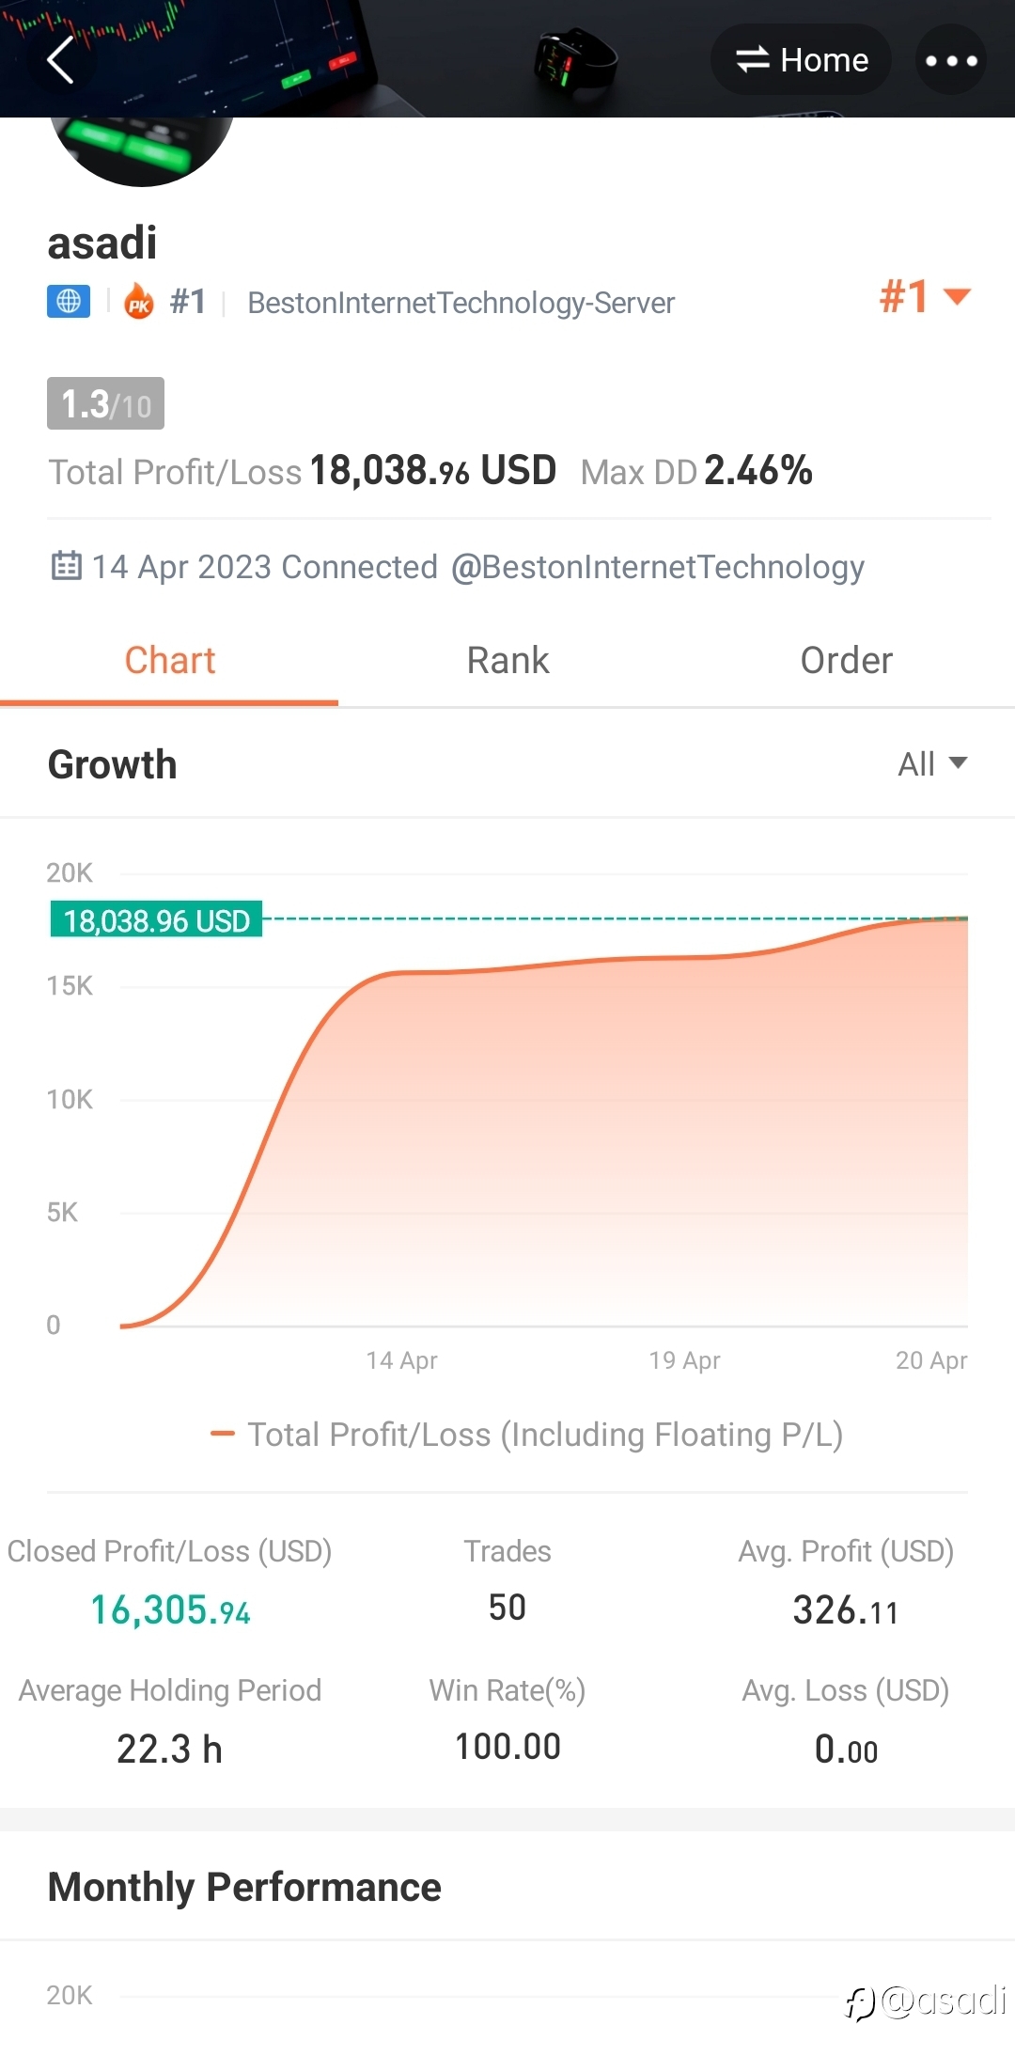Tap the asadi profile avatar
Viewport: 1015px width, 2056px height.
141,146
